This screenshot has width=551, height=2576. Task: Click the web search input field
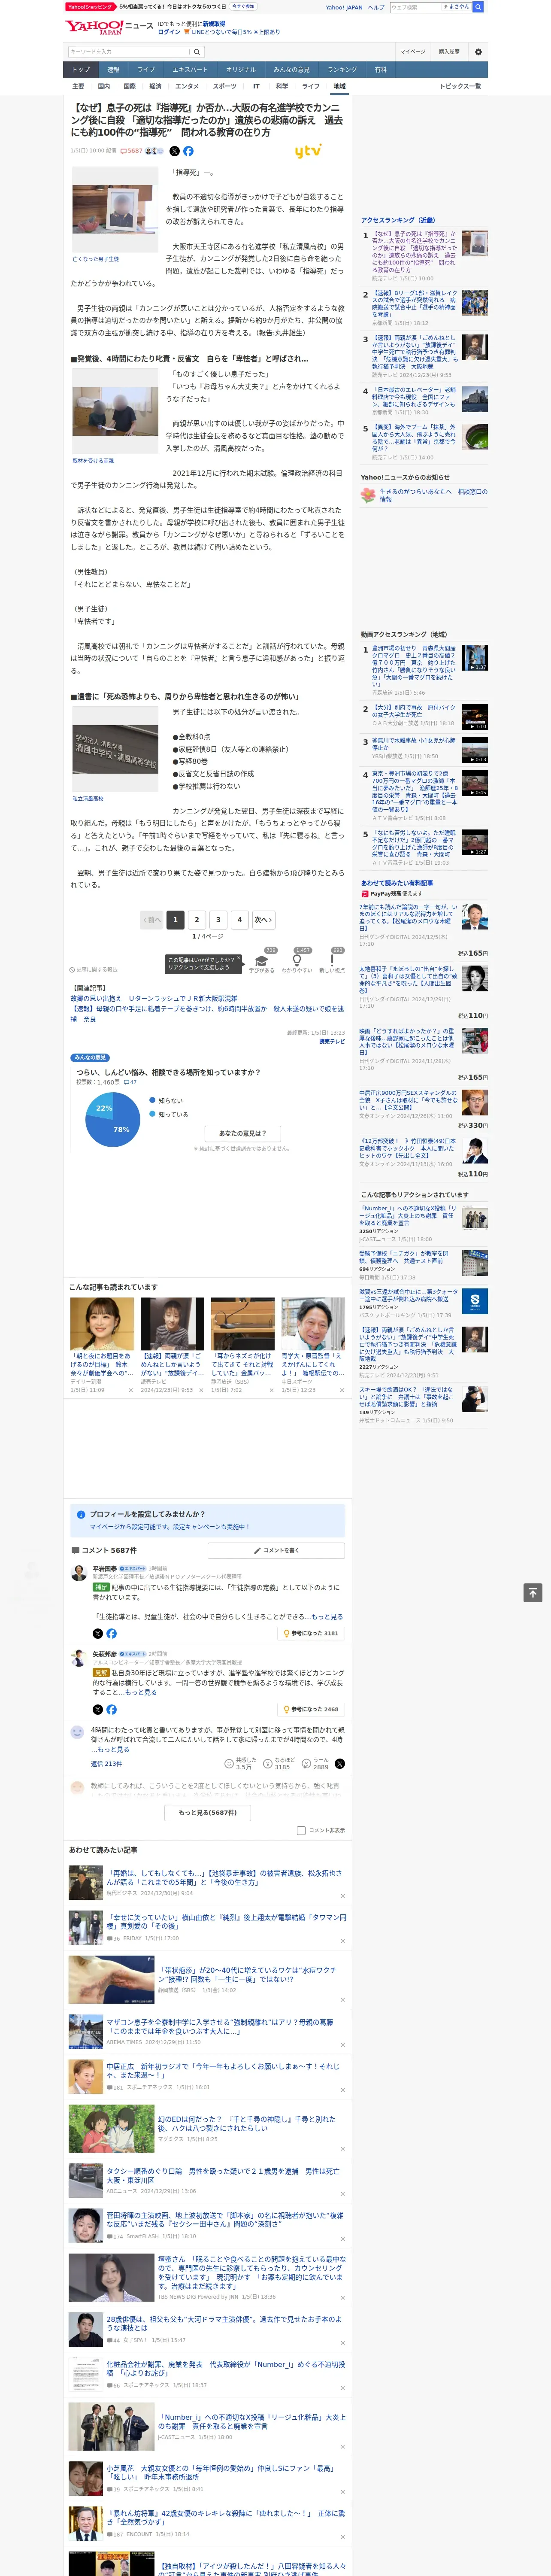coord(416,7)
